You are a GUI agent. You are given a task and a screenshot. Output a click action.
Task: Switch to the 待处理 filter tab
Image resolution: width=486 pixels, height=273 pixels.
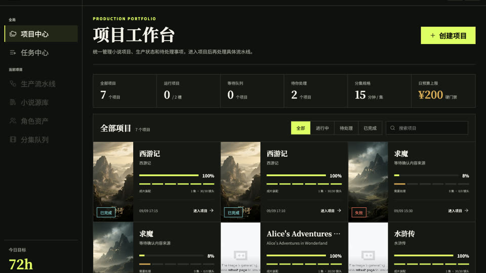tap(346, 128)
